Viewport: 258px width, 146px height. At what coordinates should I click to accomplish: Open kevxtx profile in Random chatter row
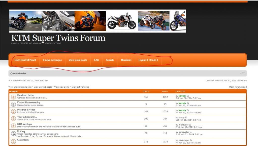pos(182,96)
